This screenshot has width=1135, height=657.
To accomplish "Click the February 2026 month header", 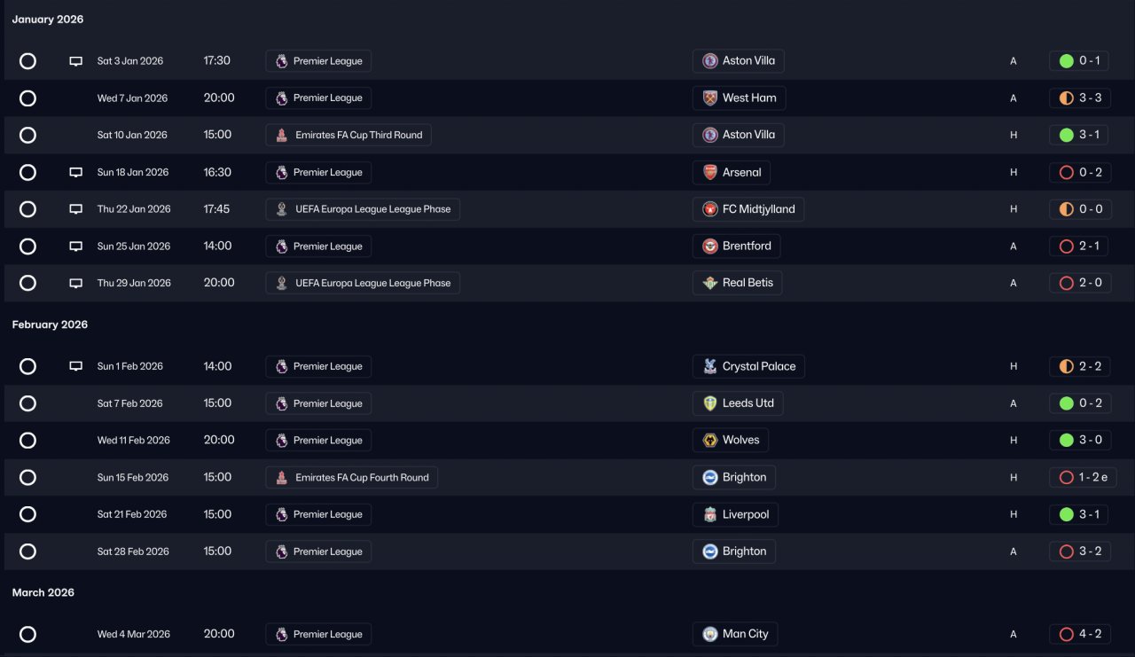I will (50, 325).
